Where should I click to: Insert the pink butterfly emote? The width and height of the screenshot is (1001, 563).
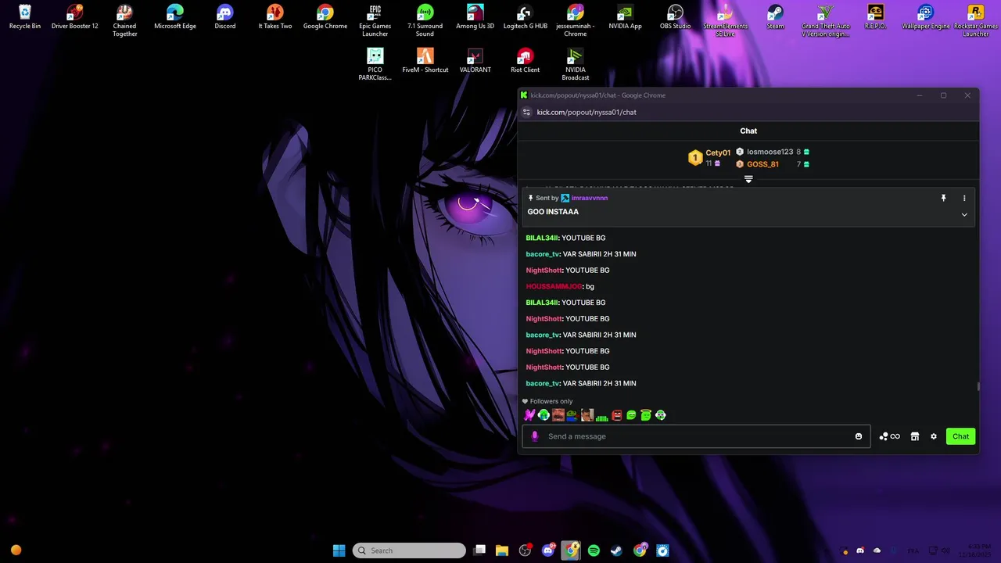point(529,415)
